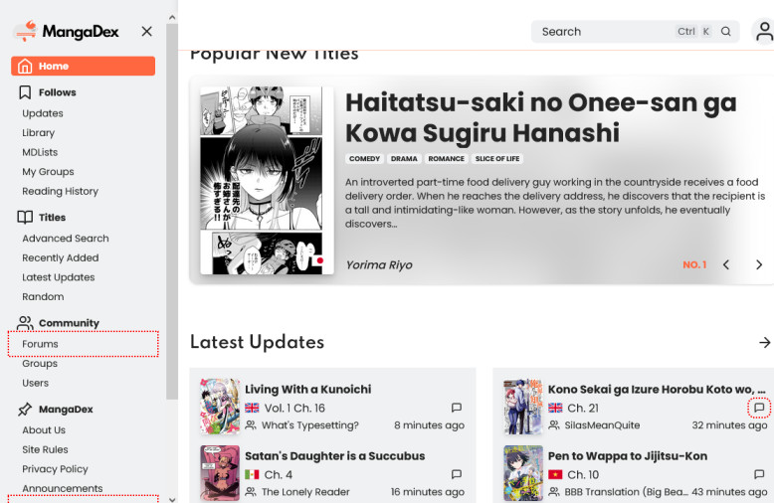Select the DRAMA tag
Viewport: 774px width, 503px height.
pyautogui.click(x=404, y=159)
